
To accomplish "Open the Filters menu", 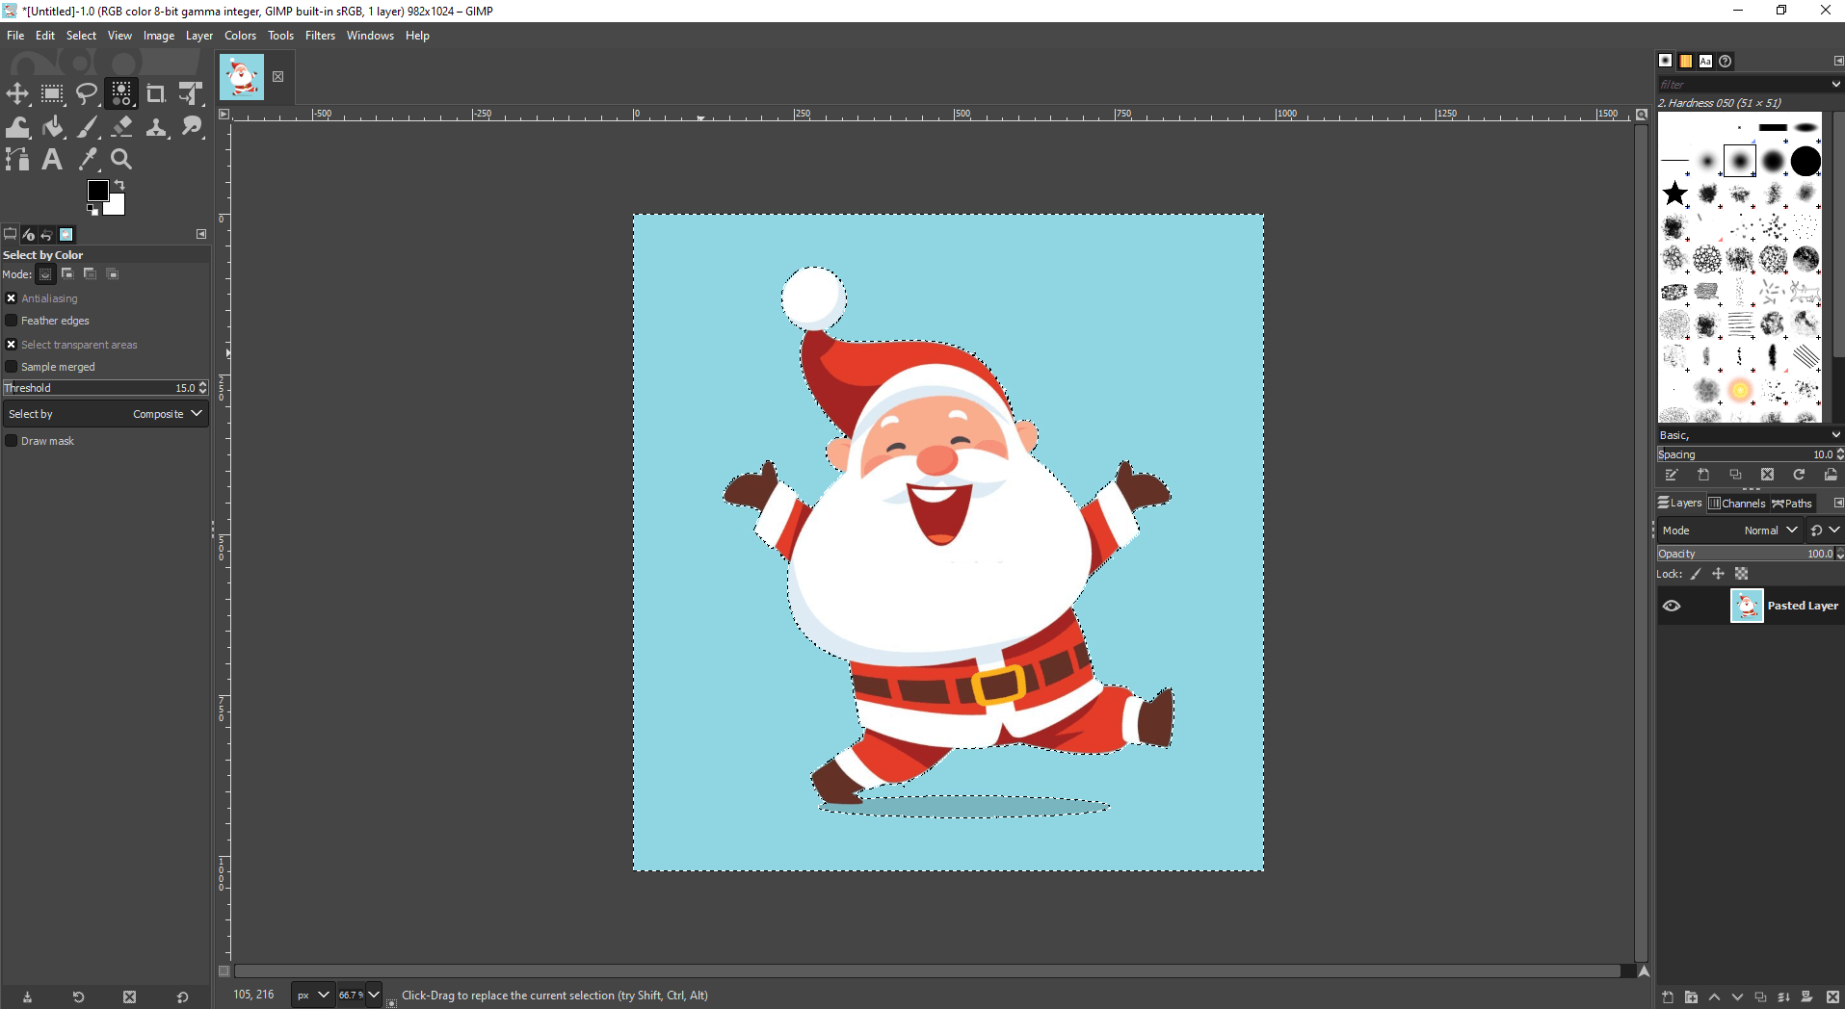I will pyautogui.click(x=320, y=36).
